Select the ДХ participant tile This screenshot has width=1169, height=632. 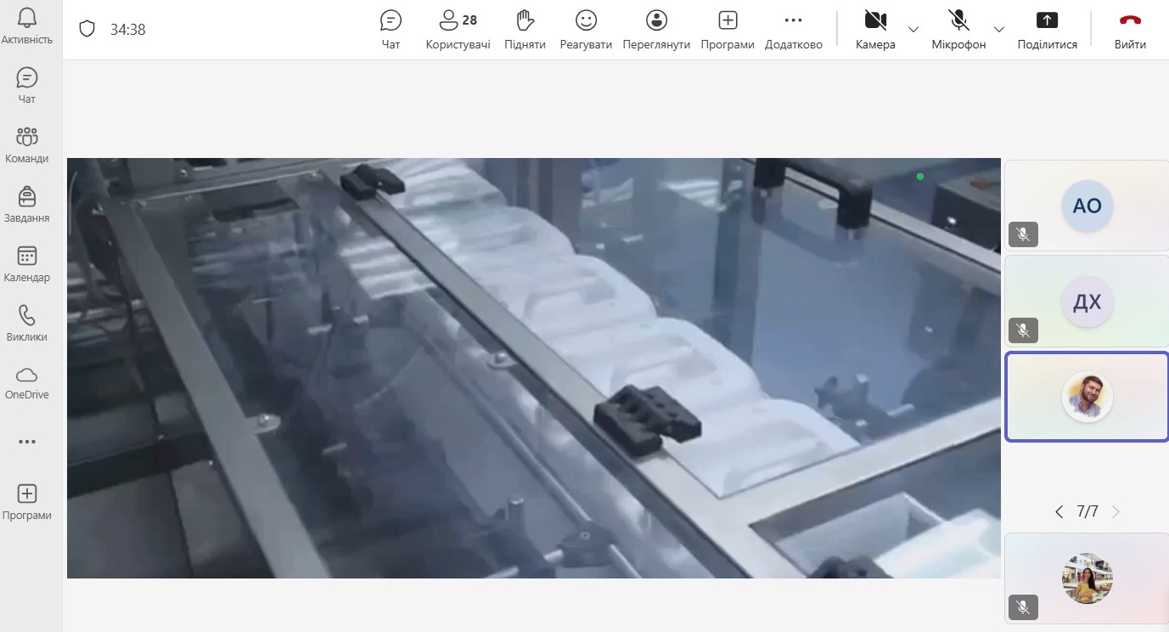coord(1087,302)
